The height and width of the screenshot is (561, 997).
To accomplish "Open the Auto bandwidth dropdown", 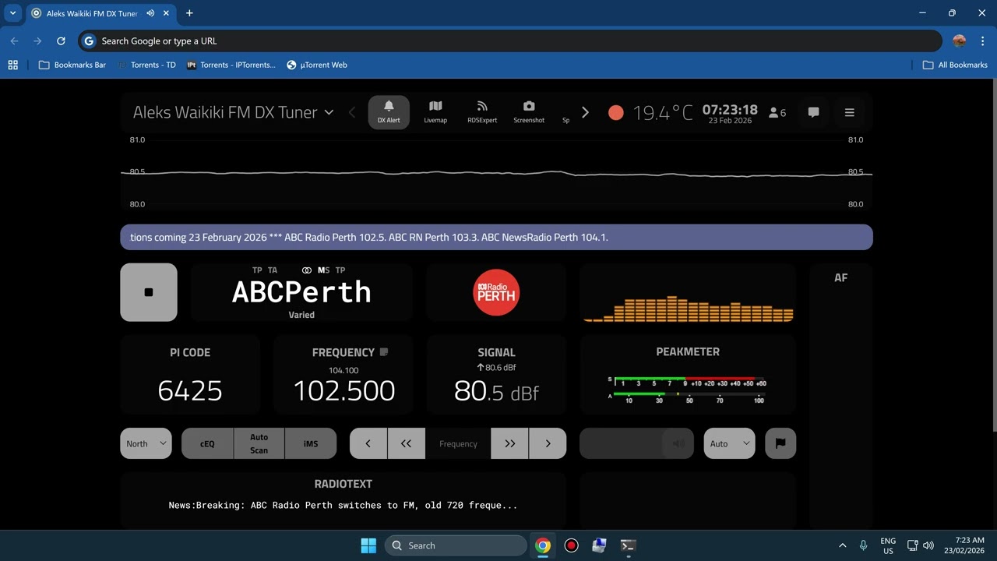I will pyautogui.click(x=730, y=443).
